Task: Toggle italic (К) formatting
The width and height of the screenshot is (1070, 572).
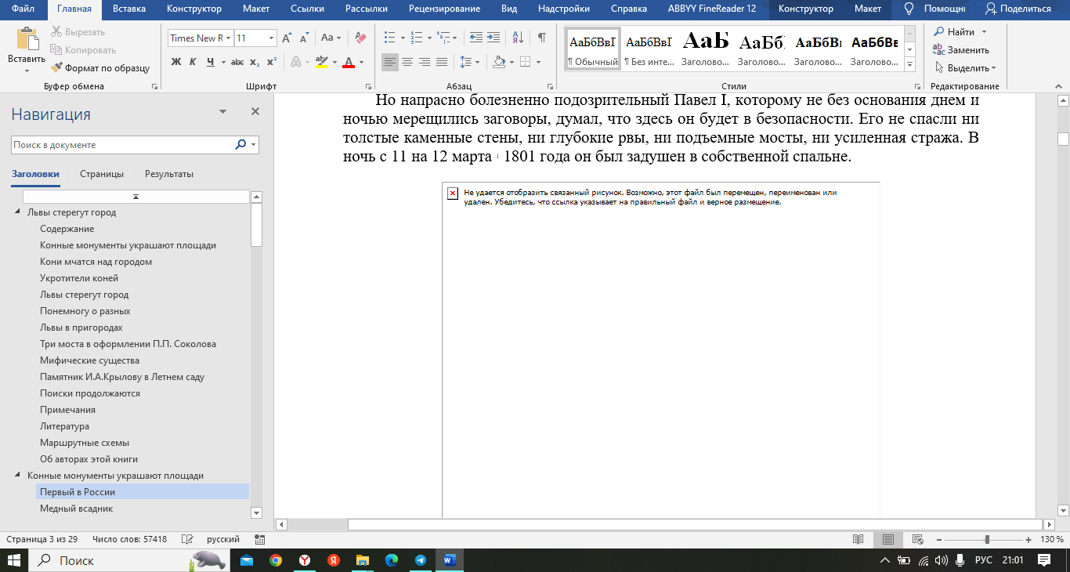Action: tap(193, 62)
